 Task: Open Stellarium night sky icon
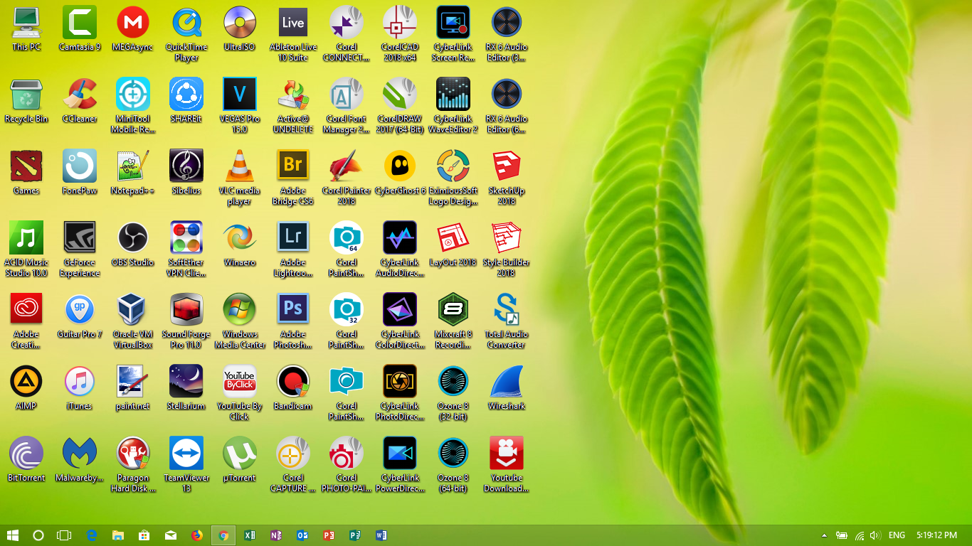(186, 381)
